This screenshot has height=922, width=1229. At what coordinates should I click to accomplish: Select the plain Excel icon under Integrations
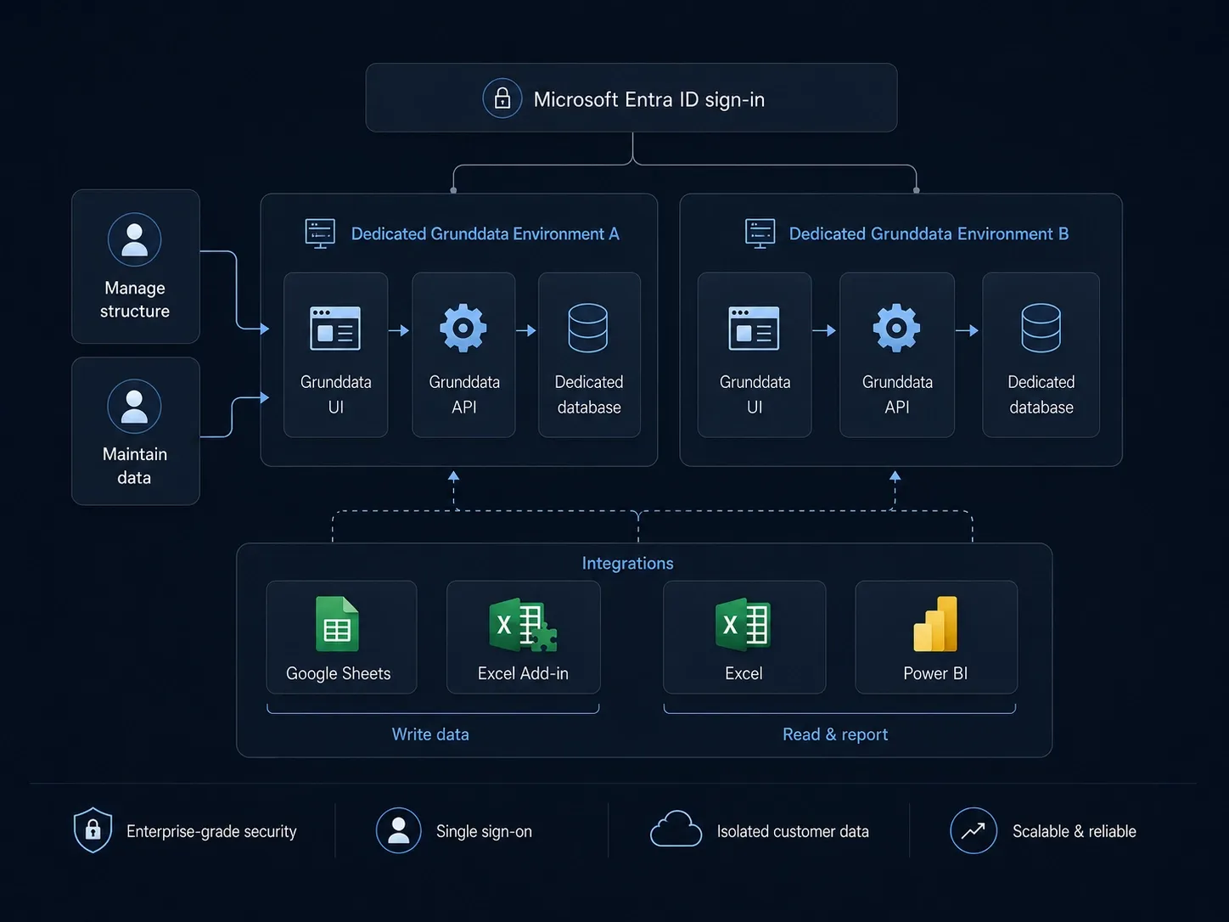[x=744, y=625]
